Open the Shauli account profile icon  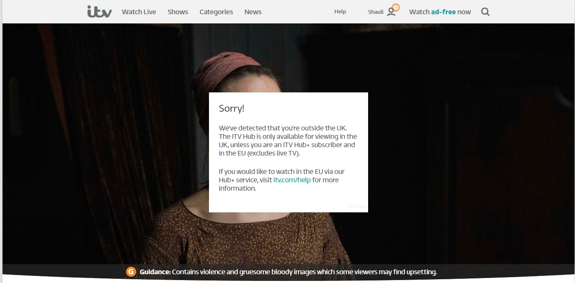(391, 12)
